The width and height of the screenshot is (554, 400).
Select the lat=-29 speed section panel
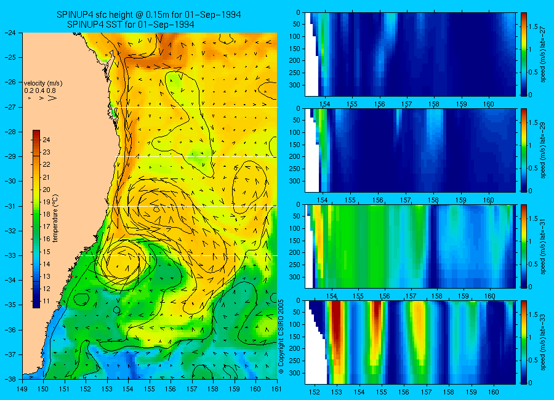[410, 150]
